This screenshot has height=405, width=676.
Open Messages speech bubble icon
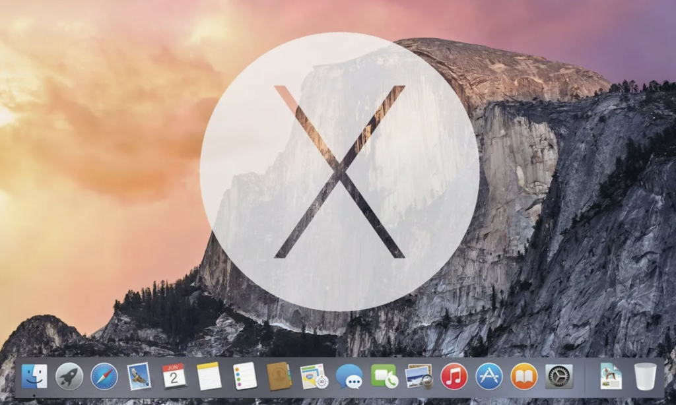point(349,376)
